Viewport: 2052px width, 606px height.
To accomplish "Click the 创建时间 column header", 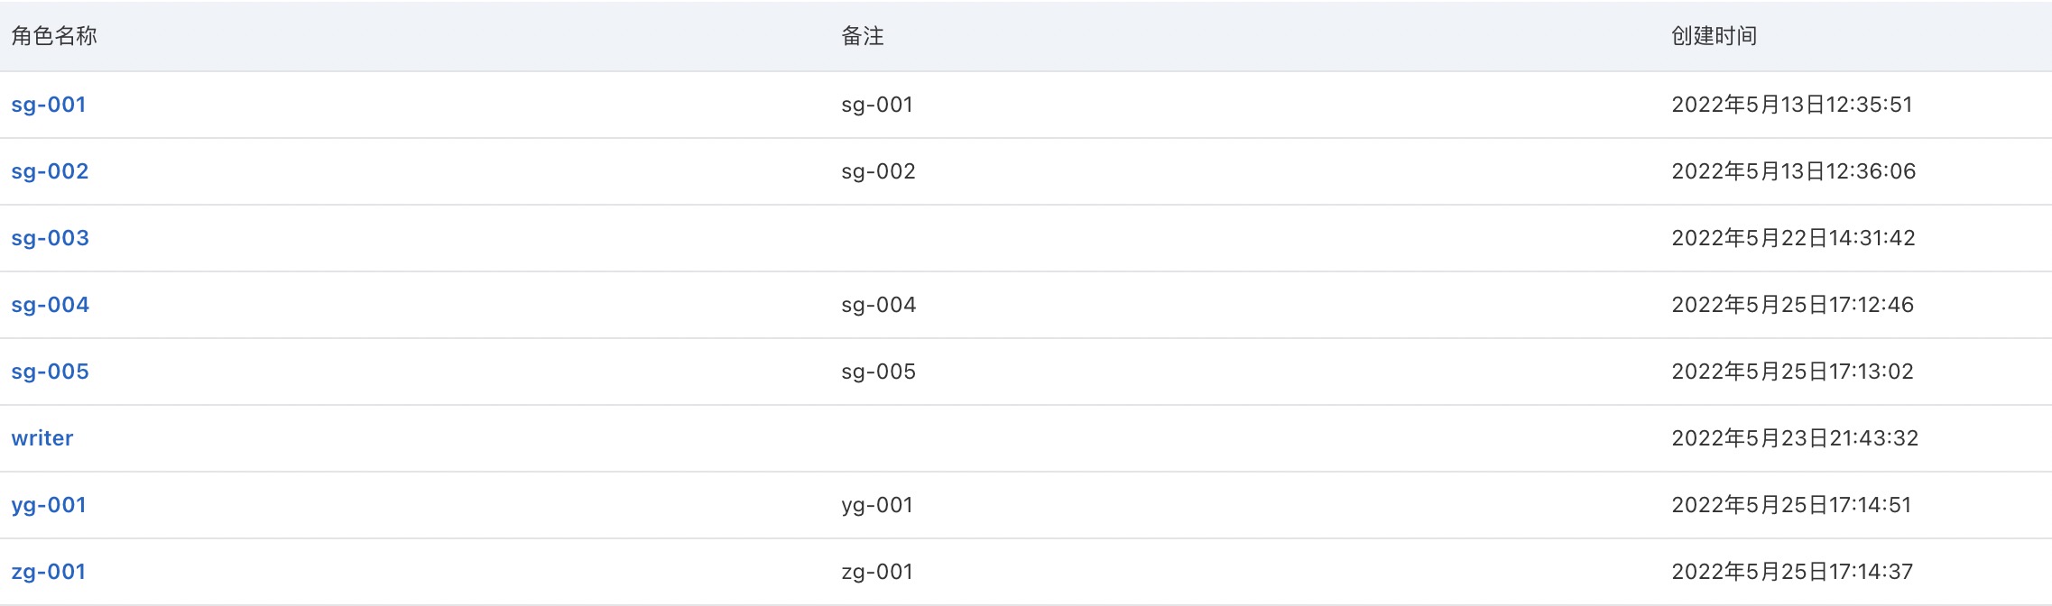I will pyautogui.click(x=1715, y=36).
